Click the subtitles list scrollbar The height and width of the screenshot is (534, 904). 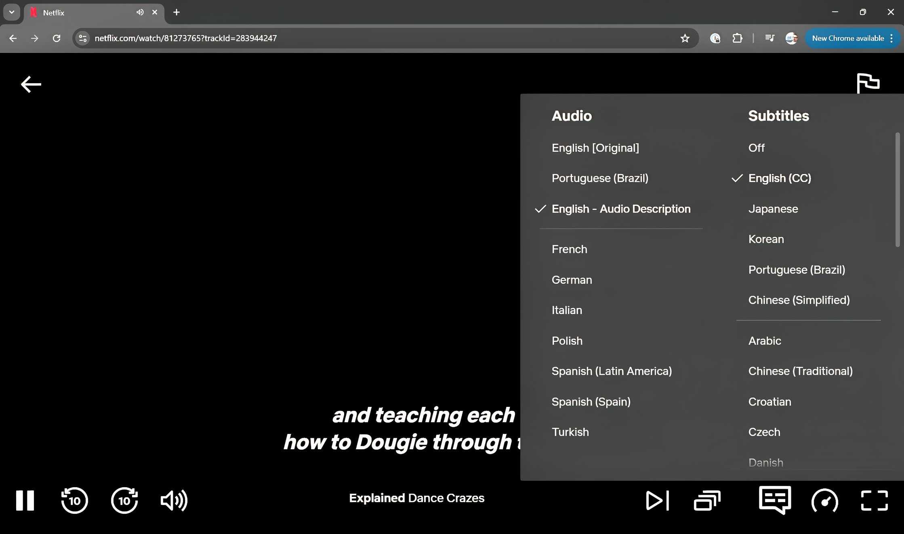[898, 190]
